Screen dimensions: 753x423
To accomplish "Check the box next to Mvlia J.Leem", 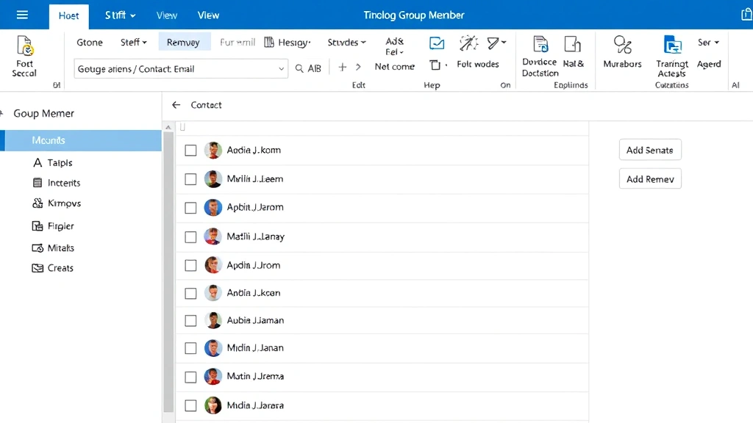I will pyautogui.click(x=190, y=178).
